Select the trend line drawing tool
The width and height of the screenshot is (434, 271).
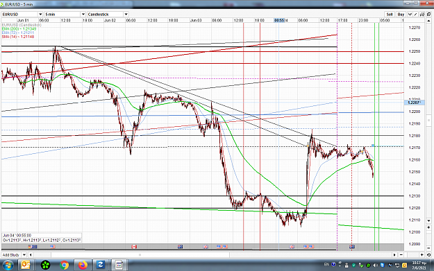click(x=416, y=14)
